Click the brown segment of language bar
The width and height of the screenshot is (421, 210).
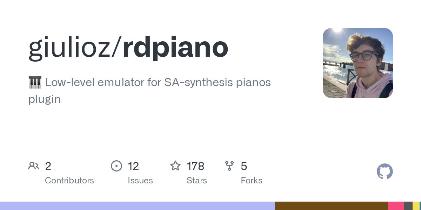(332, 206)
